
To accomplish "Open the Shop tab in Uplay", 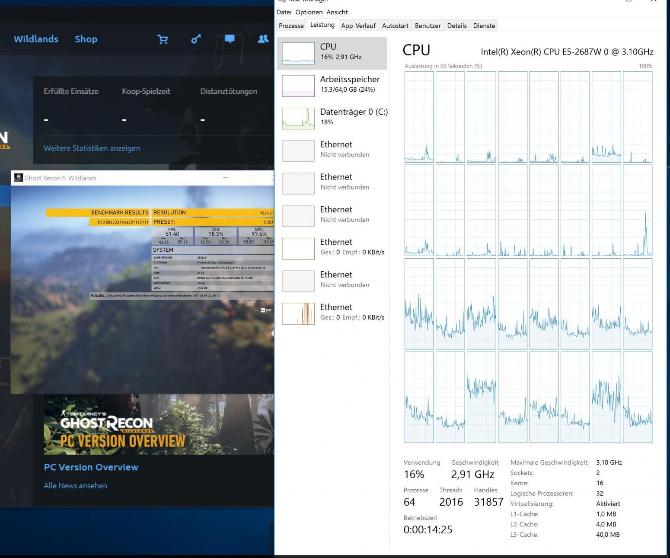I will [x=86, y=39].
